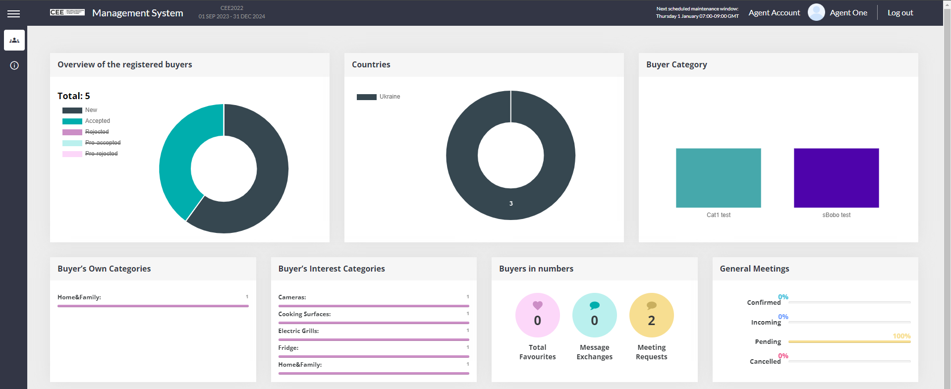Click the buyers group sidebar icon
This screenshot has width=951, height=389.
pyautogui.click(x=14, y=40)
